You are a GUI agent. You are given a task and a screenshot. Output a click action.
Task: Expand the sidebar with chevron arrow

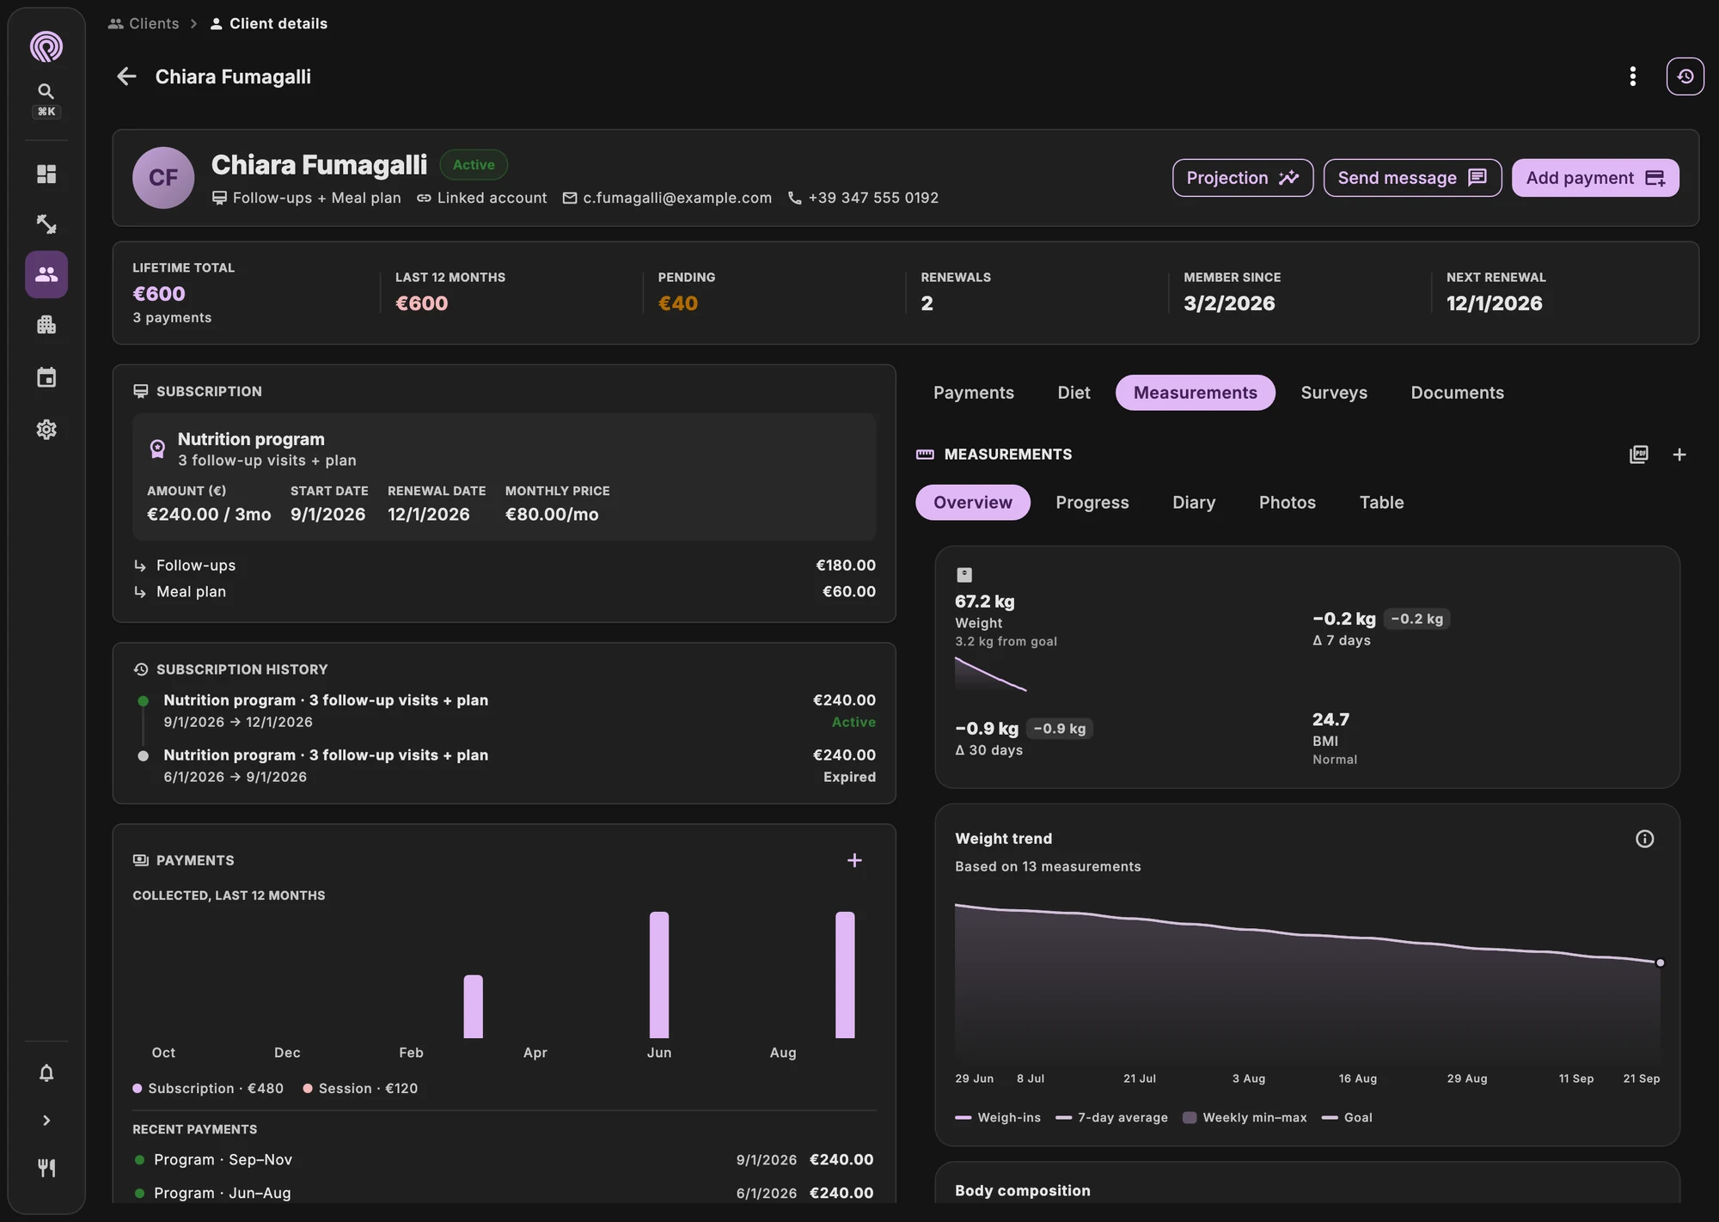(46, 1121)
